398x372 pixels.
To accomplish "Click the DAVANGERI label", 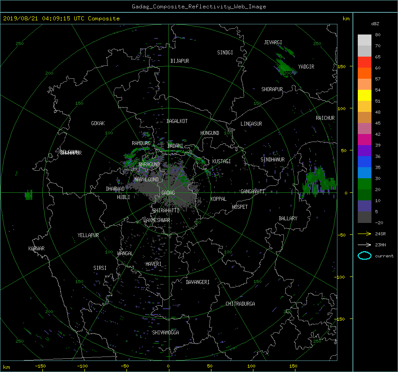I will [198, 282].
